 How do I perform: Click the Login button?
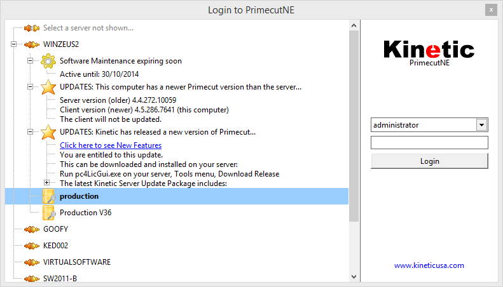(x=429, y=161)
